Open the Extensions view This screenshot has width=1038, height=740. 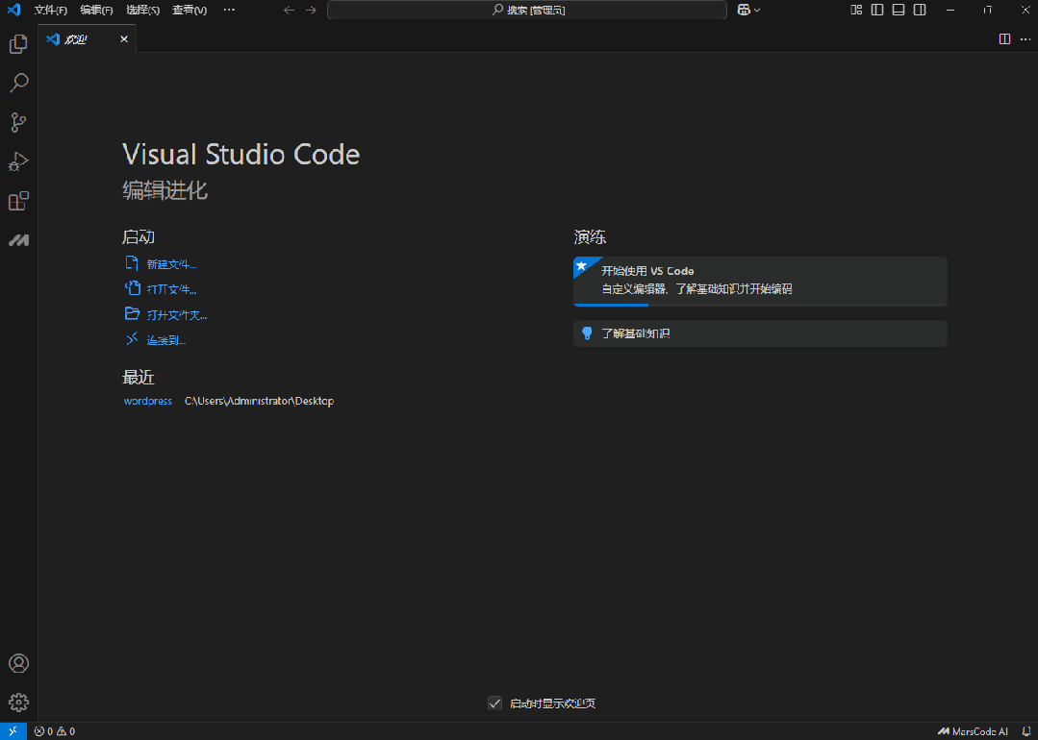coord(18,200)
